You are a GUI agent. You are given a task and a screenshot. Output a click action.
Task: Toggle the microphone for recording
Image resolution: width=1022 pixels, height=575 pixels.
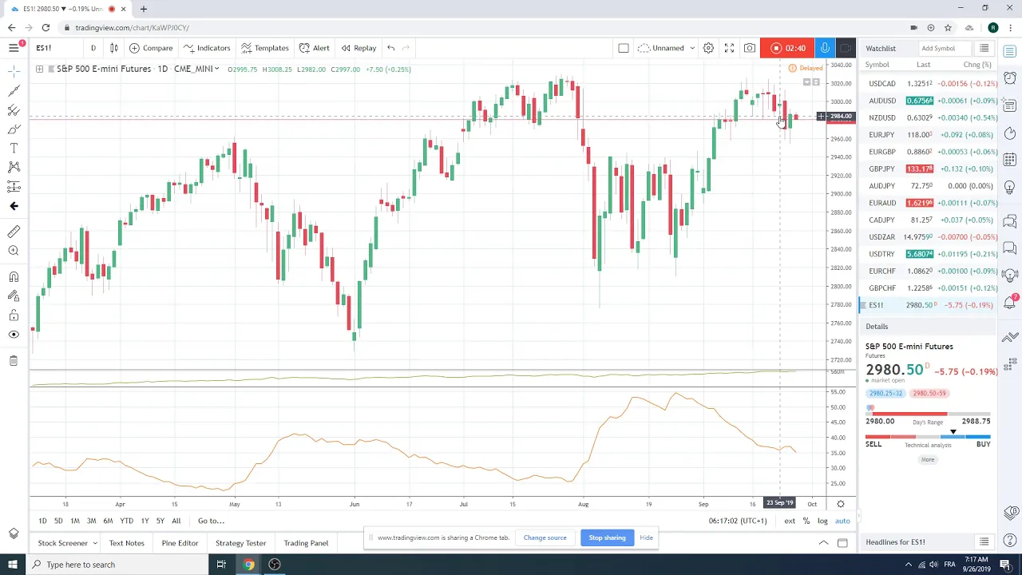(x=826, y=48)
